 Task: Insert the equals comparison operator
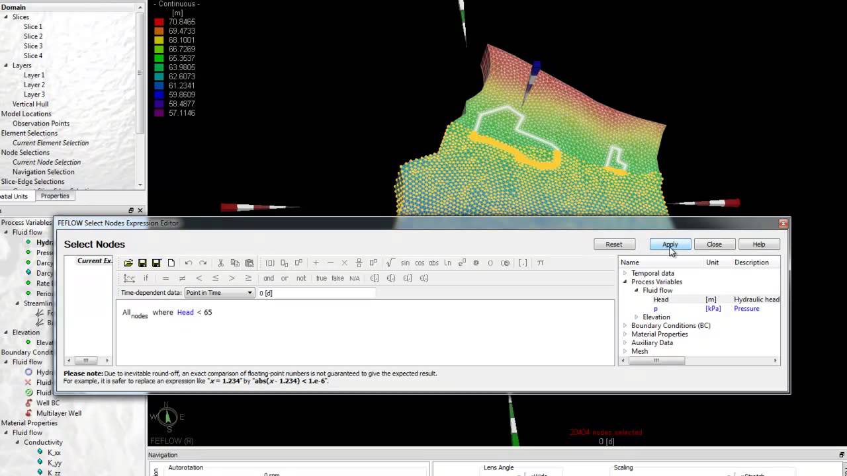(x=165, y=278)
